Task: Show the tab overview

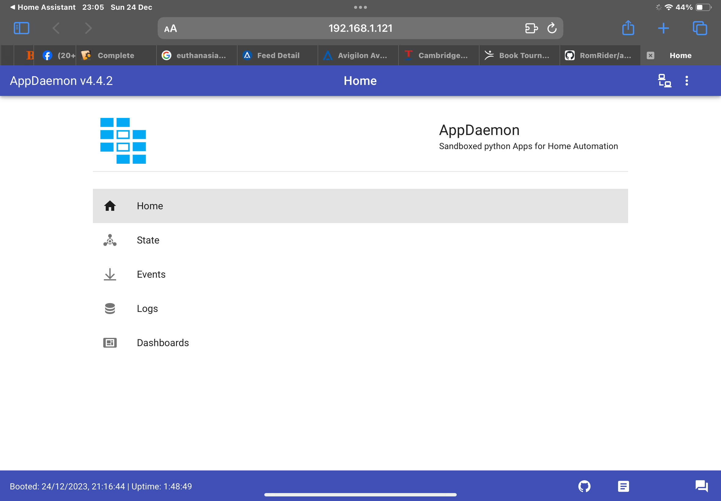Action: click(x=700, y=28)
